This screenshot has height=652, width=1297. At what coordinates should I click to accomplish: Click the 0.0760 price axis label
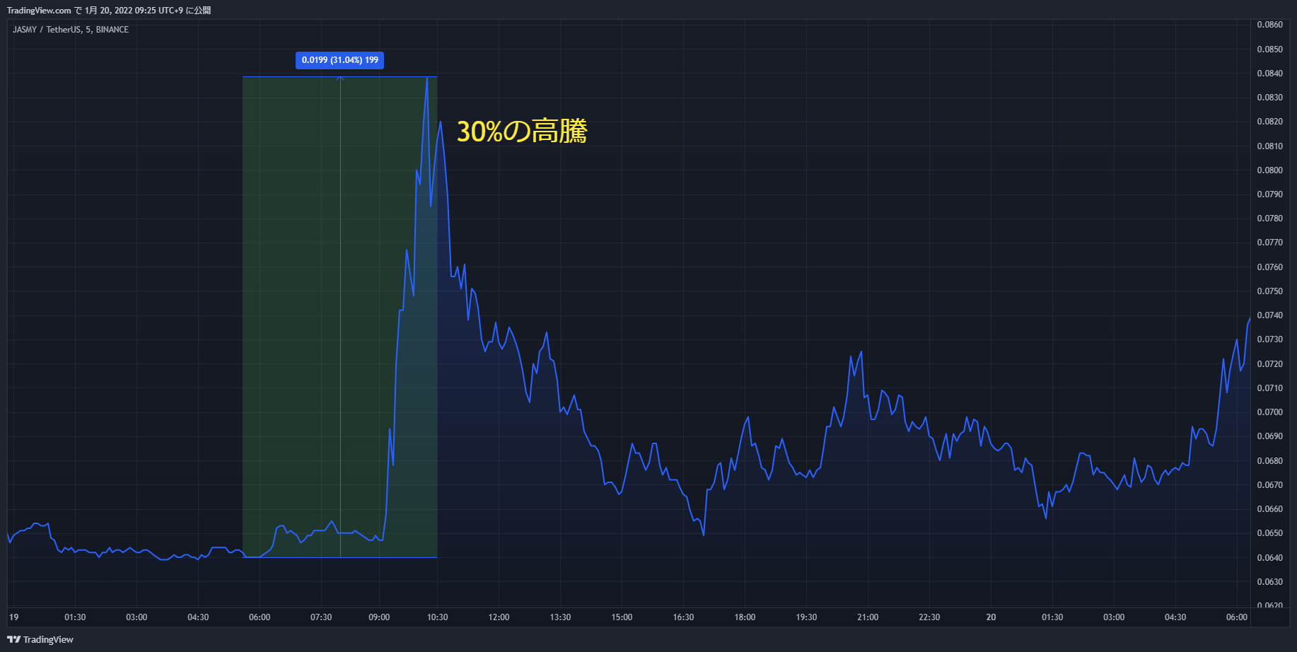point(1269,267)
